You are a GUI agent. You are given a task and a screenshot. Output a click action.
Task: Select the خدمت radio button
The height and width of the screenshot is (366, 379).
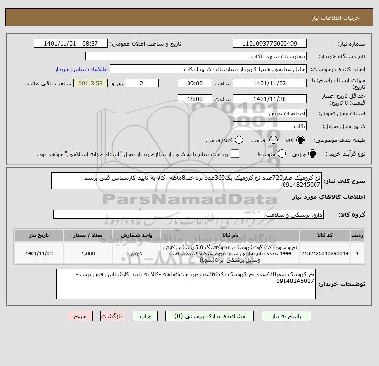tap(273, 140)
